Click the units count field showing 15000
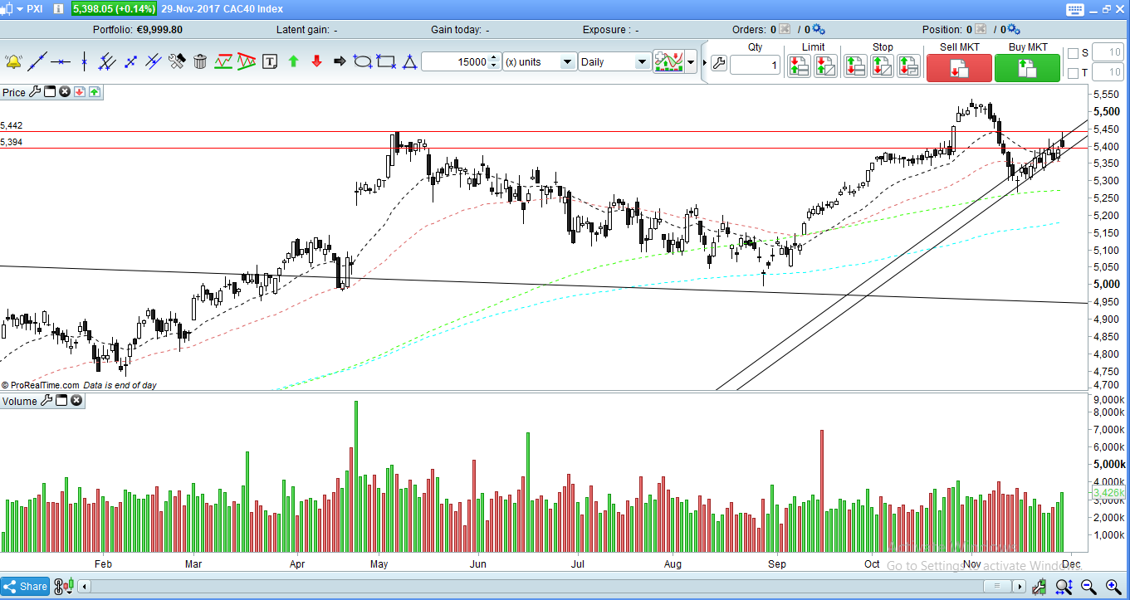Image resolution: width=1130 pixels, height=600 pixels. 456,61
